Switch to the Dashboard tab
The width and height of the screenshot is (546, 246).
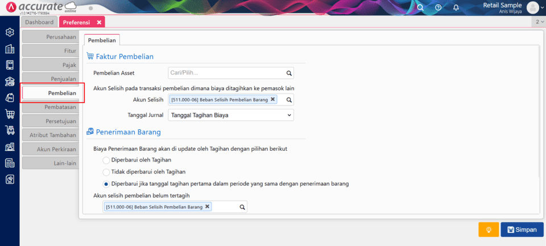[x=40, y=22]
